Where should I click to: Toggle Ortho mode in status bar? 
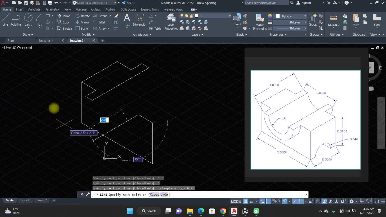click(268, 201)
